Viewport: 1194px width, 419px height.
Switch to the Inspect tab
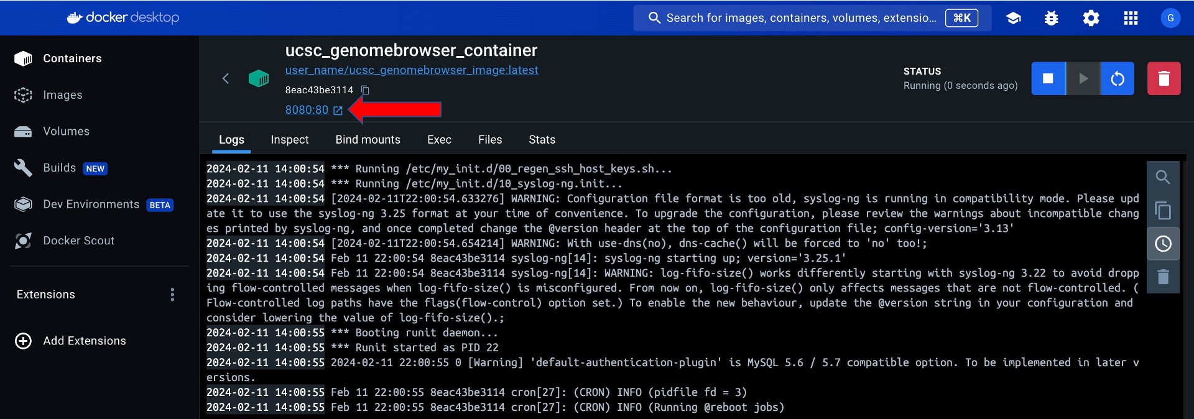289,140
